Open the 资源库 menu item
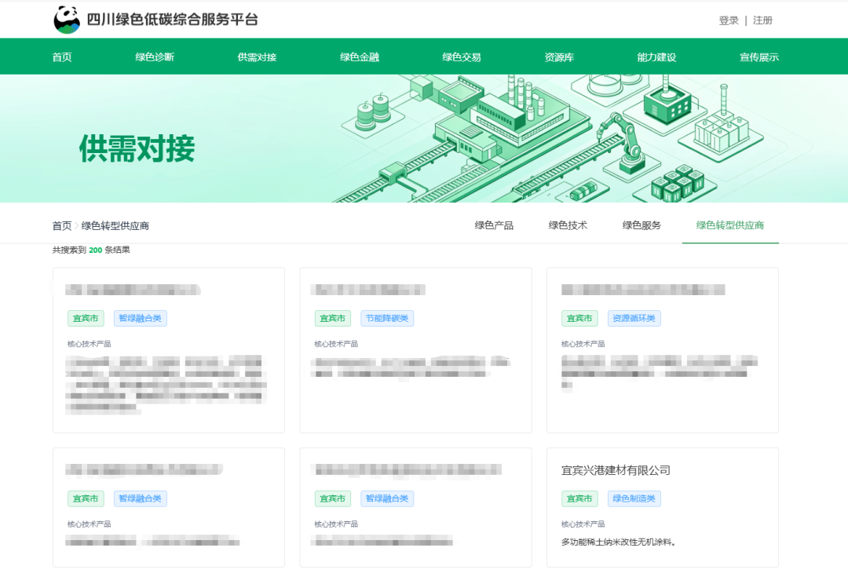848x577 pixels. (559, 57)
